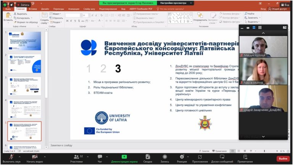Screen dimensions: 293x165
Task: Toggle Заметки notes button in status bar
Action: [204, 151]
